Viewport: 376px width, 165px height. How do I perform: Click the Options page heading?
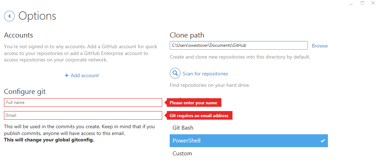click(x=37, y=16)
